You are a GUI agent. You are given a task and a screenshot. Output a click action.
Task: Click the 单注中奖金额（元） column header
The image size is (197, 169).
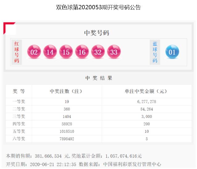(x=146, y=91)
